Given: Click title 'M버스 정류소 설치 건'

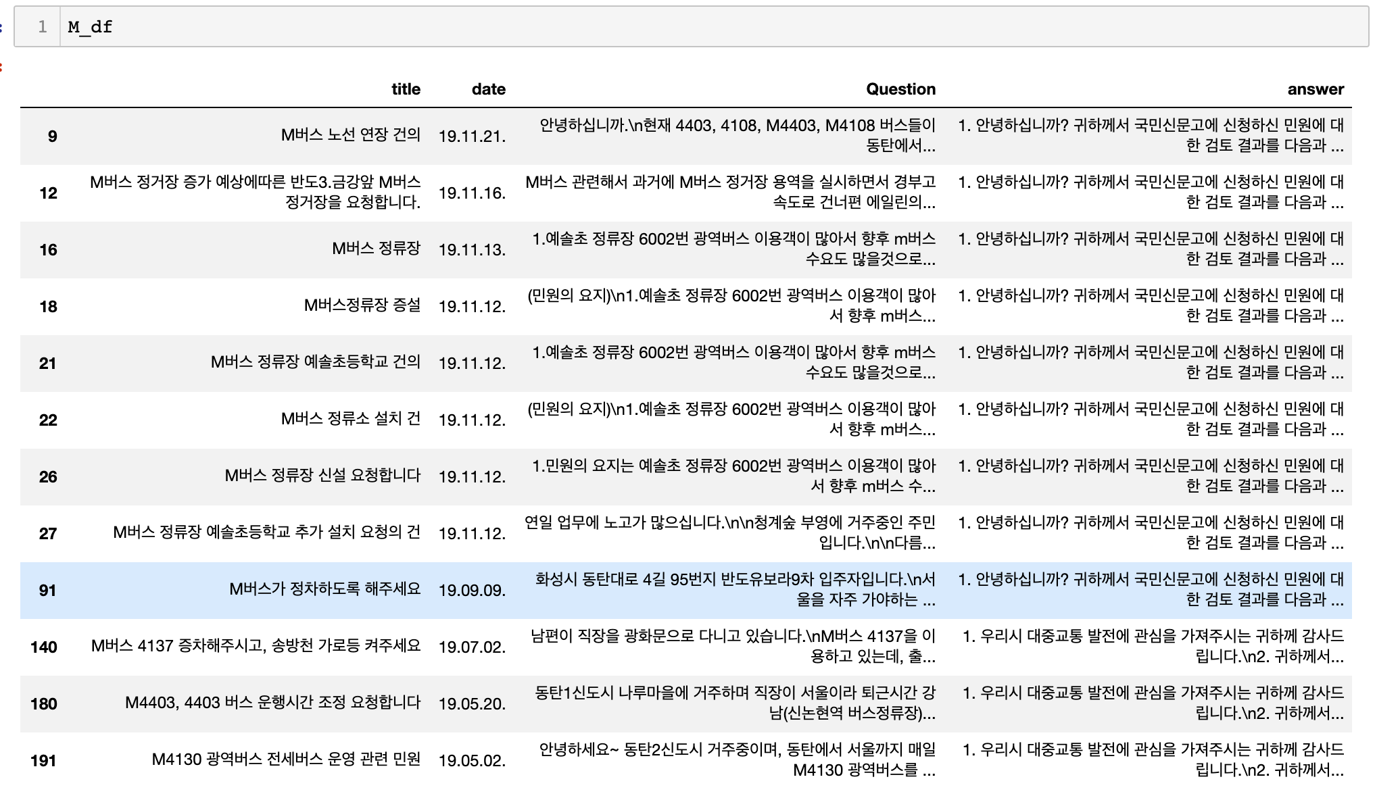Looking at the screenshot, I should [x=350, y=419].
